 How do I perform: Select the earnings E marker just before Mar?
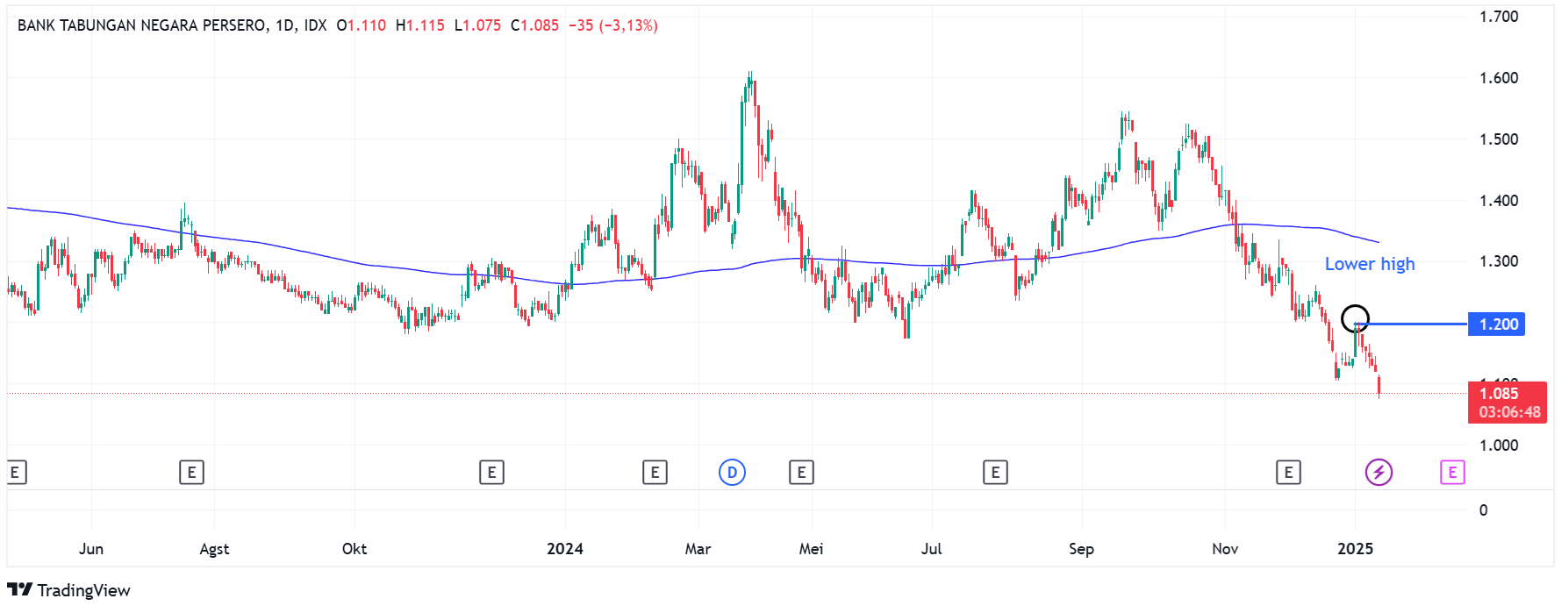coord(655,473)
